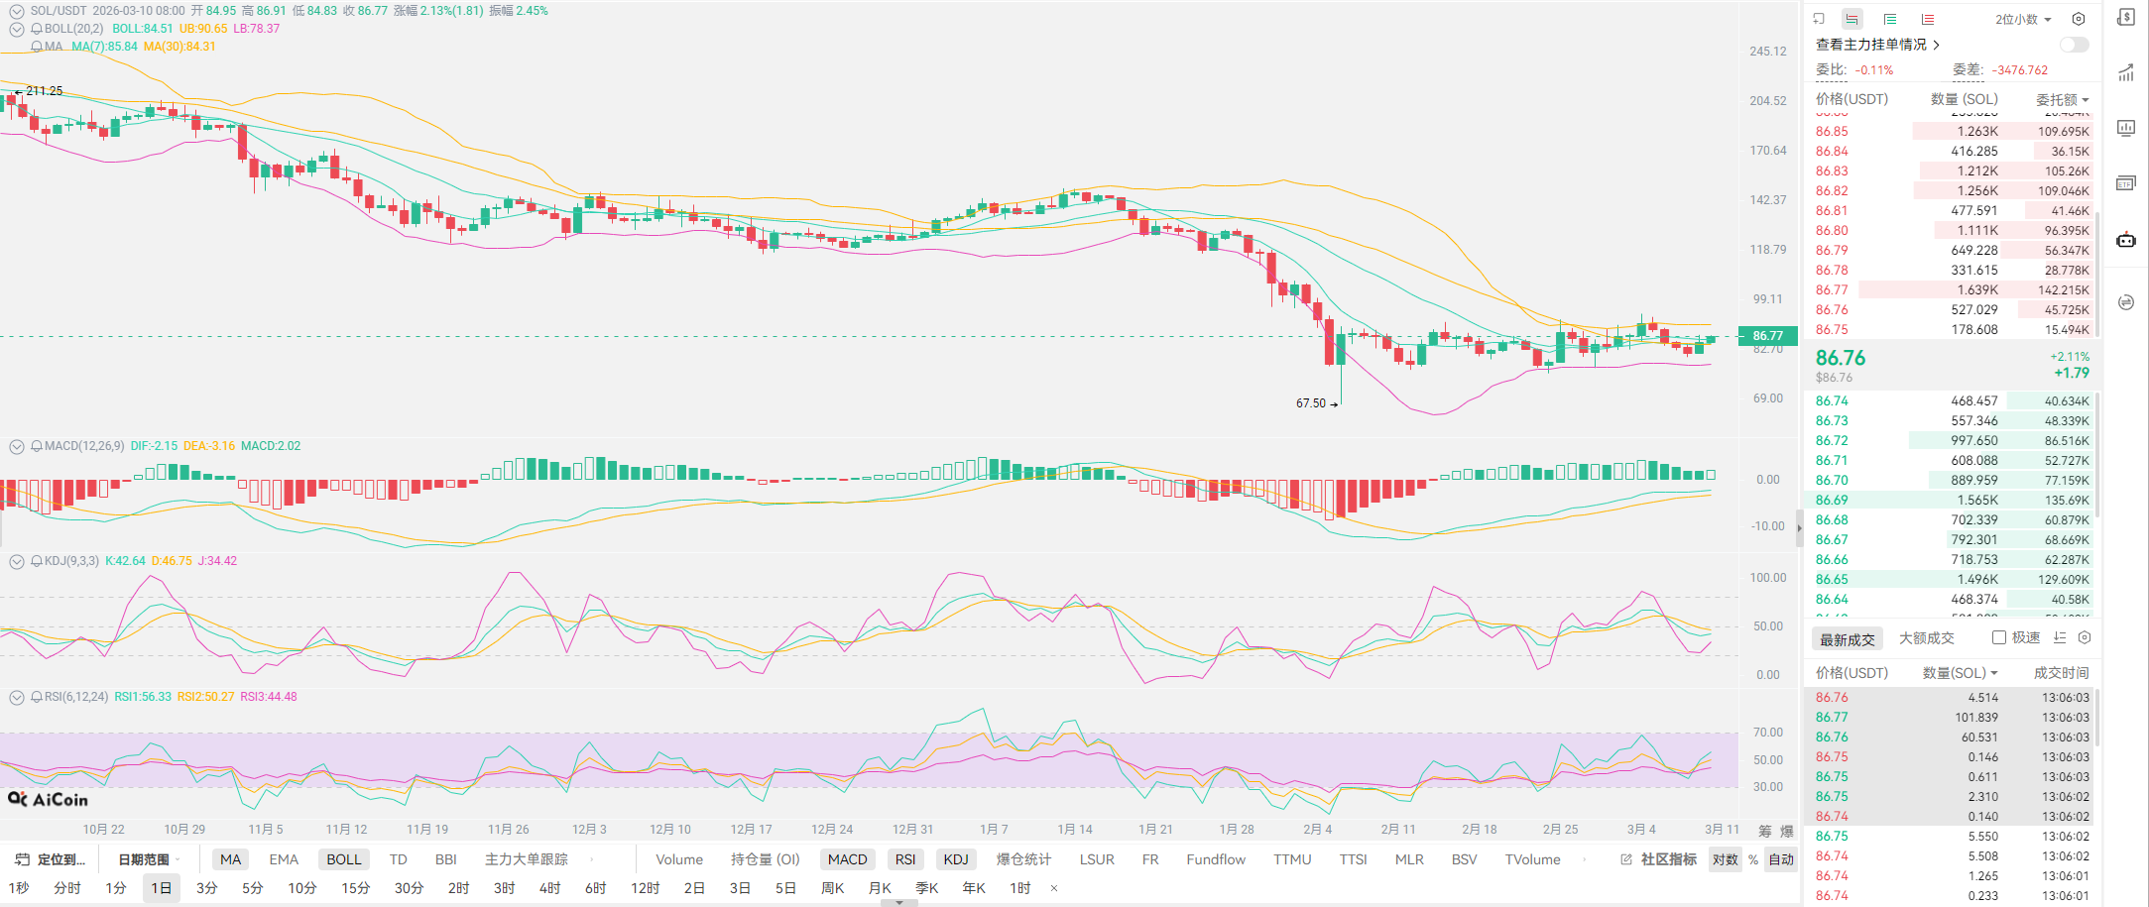Click the robot icon in right sidebar
The width and height of the screenshot is (2149, 907).
click(x=2126, y=240)
